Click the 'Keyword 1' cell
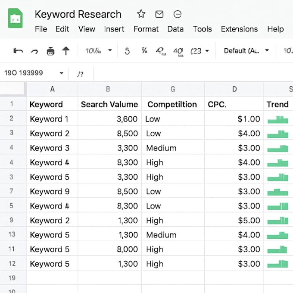The width and height of the screenshot is (293, 293). (x=52, y=118)
